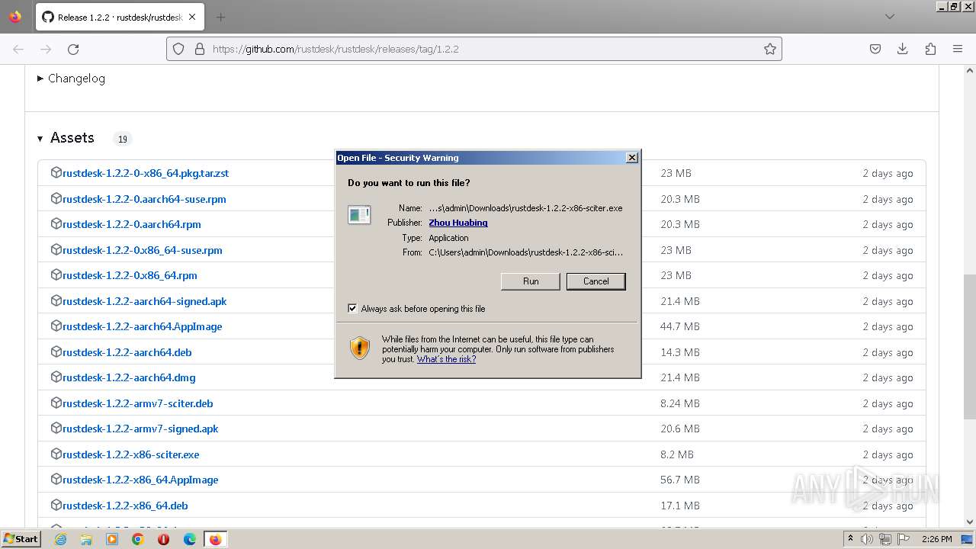Open the What's the risk? link
This screenshot has height=549, width=976.
(446, 359)
